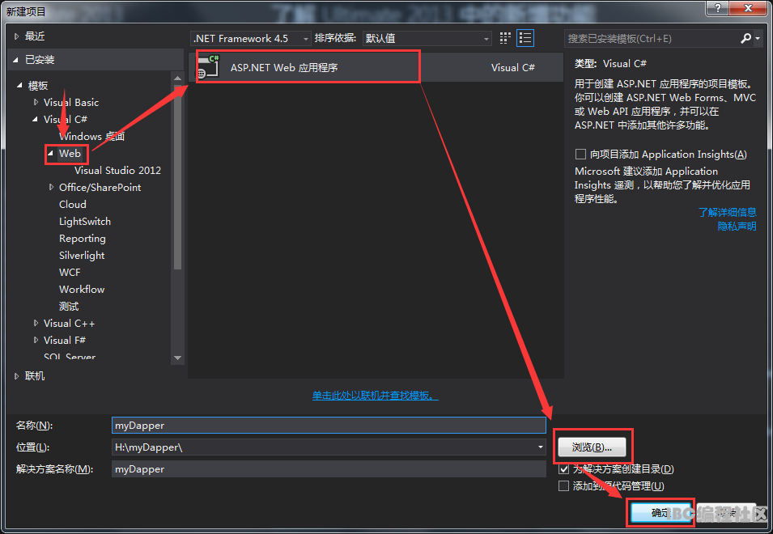Screen dimensions: 773x534
Task: Open the .NET Framework 4.5 dropdown
Action: [251, 38]
